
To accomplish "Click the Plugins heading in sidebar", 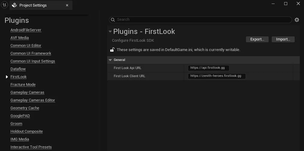I will click(17, 20).
